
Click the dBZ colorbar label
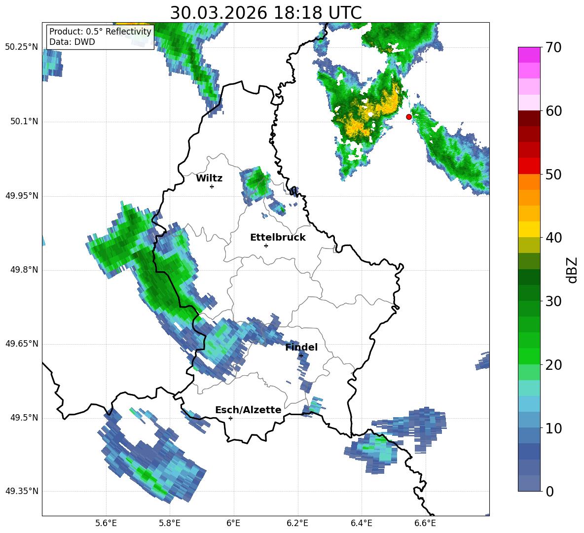[573, 270]
